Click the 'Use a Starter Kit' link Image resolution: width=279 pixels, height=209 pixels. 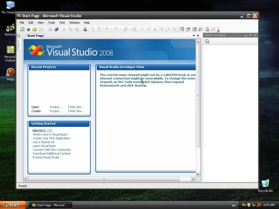coord(43,142)
